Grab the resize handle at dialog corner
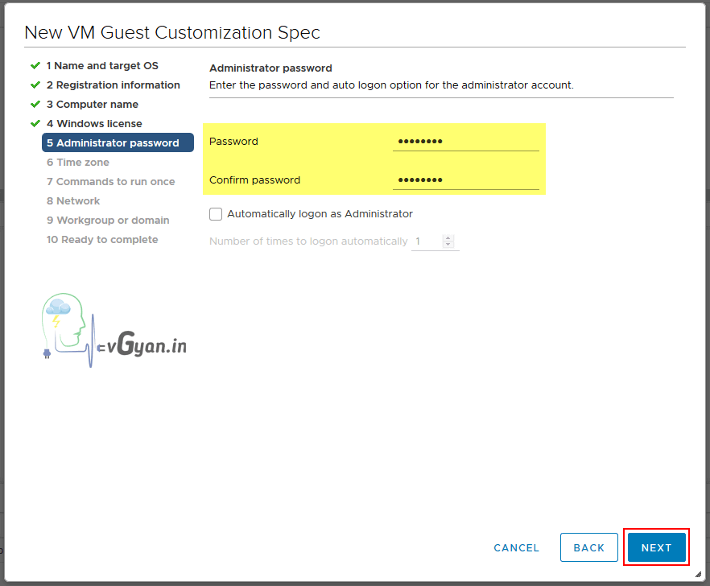Image resolution: width=710 pixels, height=586 pixels. pos(697,573)
